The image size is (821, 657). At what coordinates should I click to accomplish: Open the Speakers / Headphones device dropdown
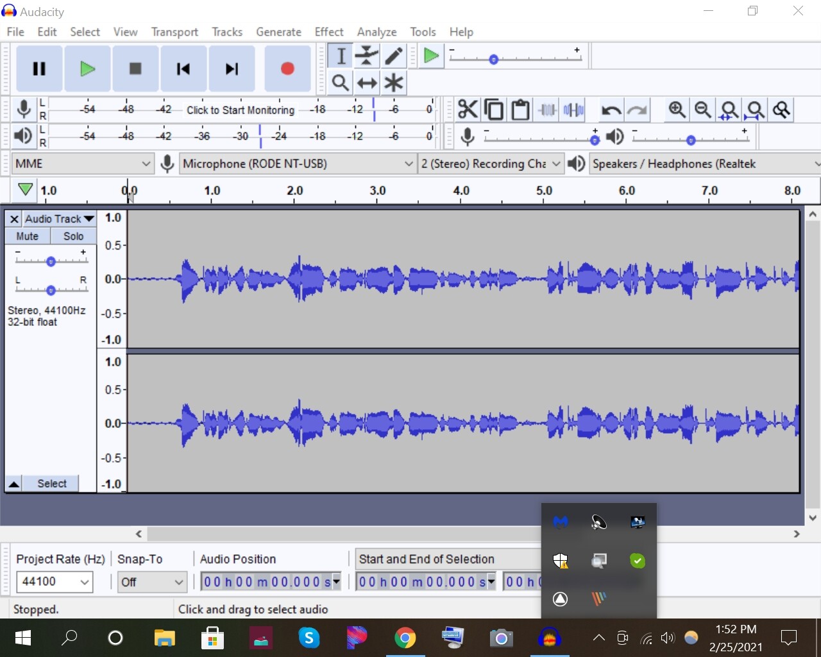click(x=705, y=164)
